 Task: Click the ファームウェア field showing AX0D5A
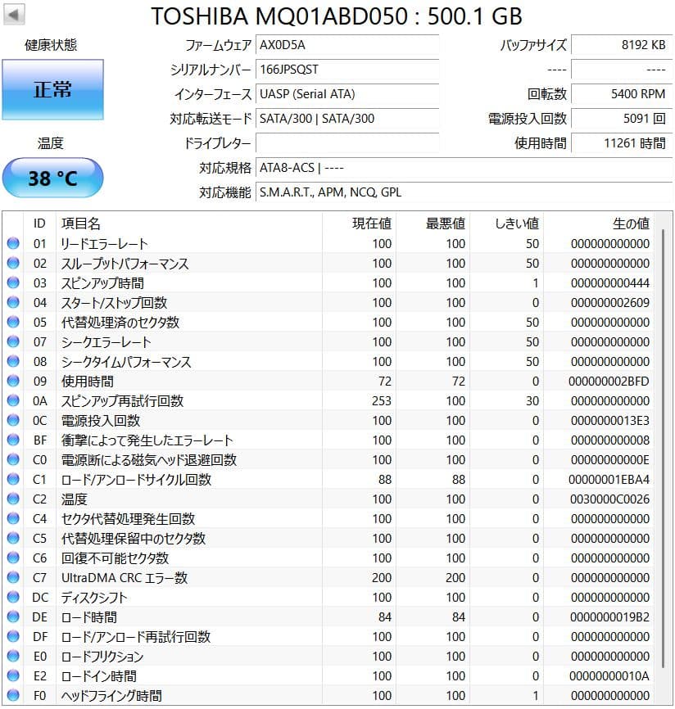pos(348,45)
